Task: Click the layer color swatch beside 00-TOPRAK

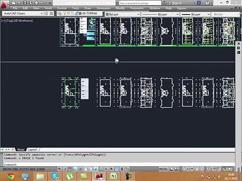Action: (x=80, y=13)
